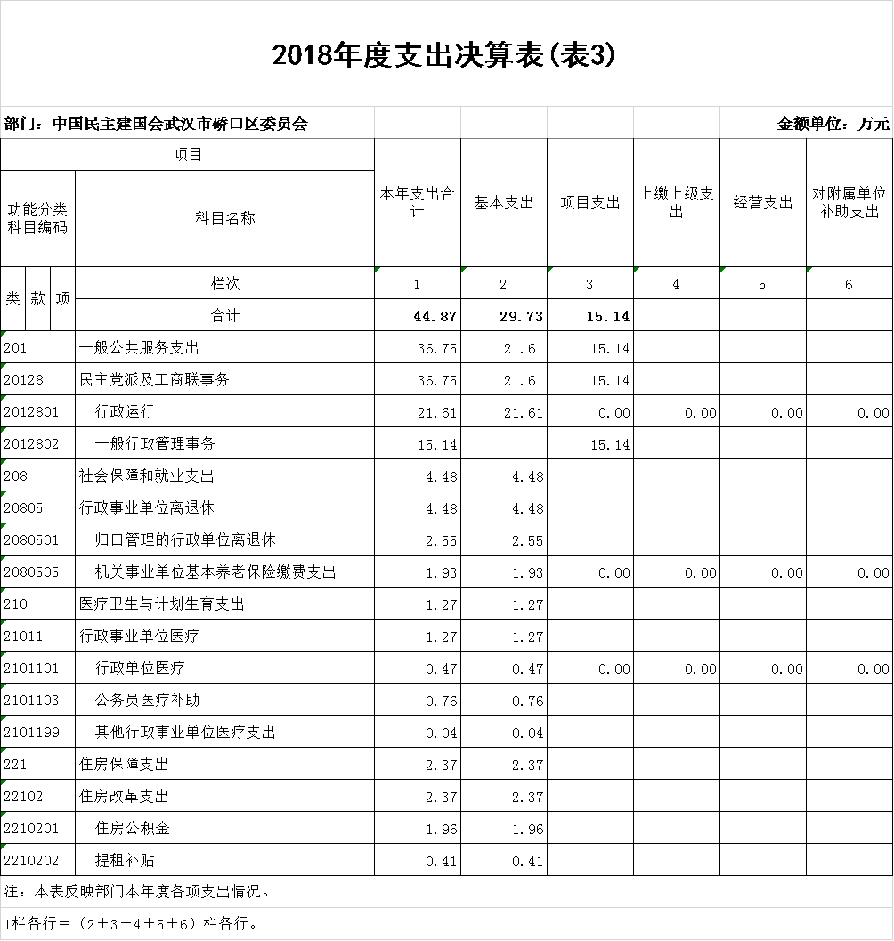Click the 住房保障支出 cell
The height and width of the screenshot is (941, 894).
[x=224, y=765]
